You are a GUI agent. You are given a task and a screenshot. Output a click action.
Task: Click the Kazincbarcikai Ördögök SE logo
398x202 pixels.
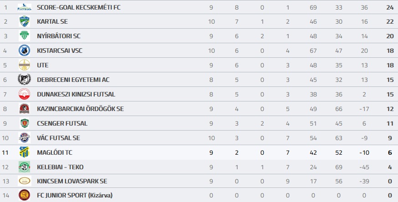[24, 109]
